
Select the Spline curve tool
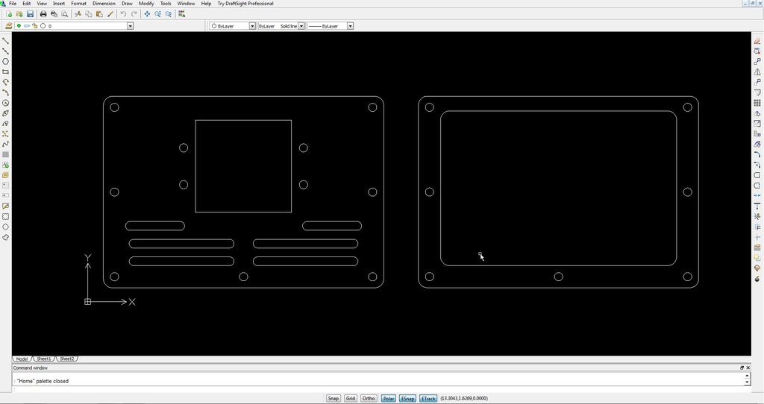6,144
